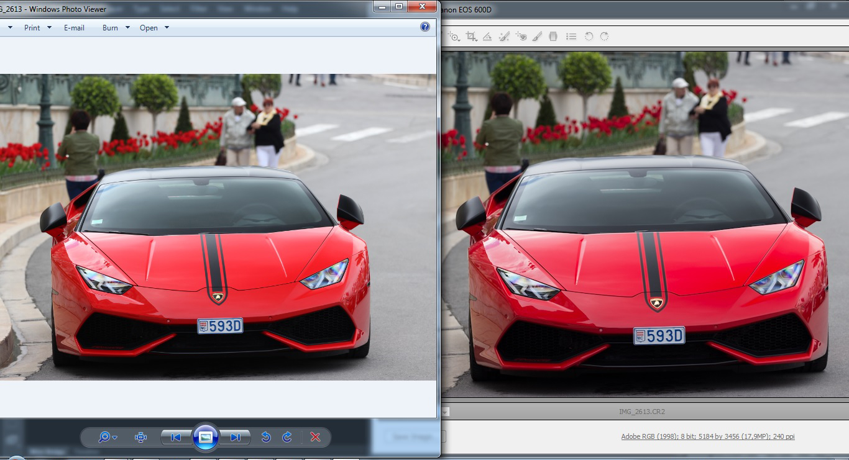The height and width of the screenshot is (460, 849).
Task: Rotate image 90° counterclockwise in Camera Raw
Action: pos(589,37)
